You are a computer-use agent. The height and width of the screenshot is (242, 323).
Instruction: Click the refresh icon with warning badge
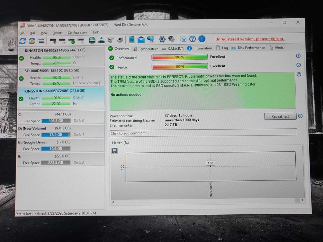[x=32, y=41]
